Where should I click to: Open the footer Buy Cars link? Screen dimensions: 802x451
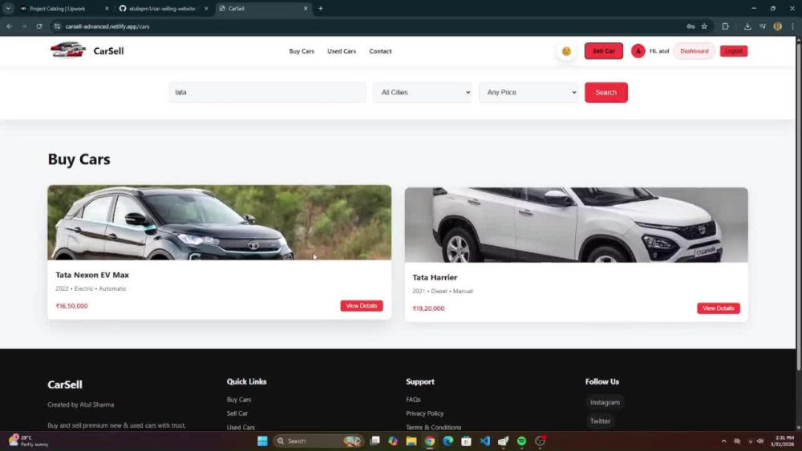(x=239, y=400)
